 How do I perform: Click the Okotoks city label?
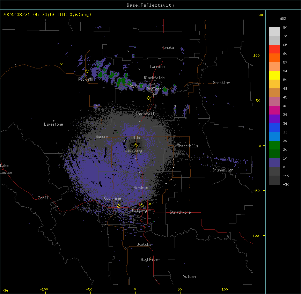(144, 244)
